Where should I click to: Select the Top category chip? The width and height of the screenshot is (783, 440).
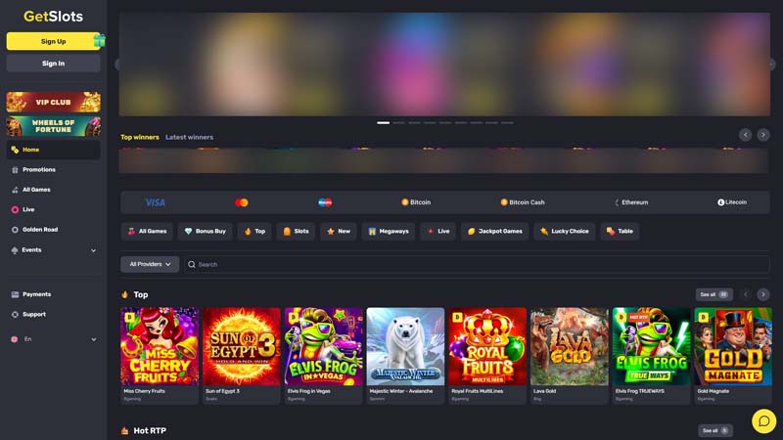point(254,232)
